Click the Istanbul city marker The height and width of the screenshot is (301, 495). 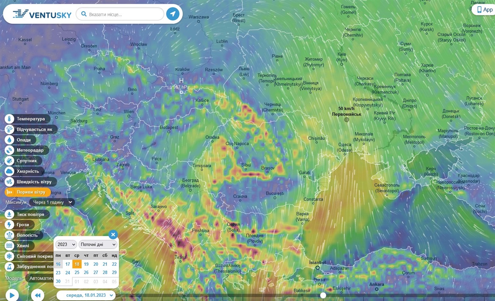[x=318, y=268]
